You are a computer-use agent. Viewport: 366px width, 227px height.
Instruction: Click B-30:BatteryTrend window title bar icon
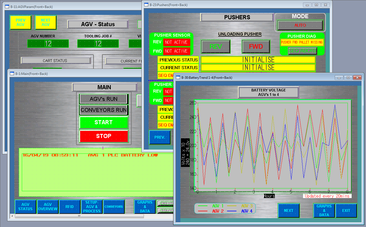(178, 78)
